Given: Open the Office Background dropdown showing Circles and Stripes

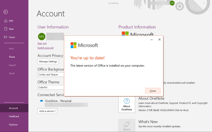Looking at the screenshot, I should tap(51, 75).
